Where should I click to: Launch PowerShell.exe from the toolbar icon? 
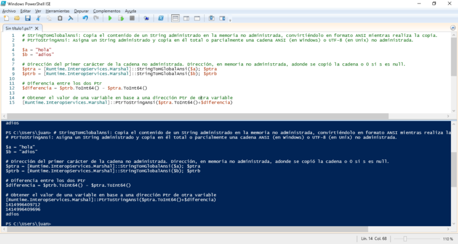click(161, 18)
